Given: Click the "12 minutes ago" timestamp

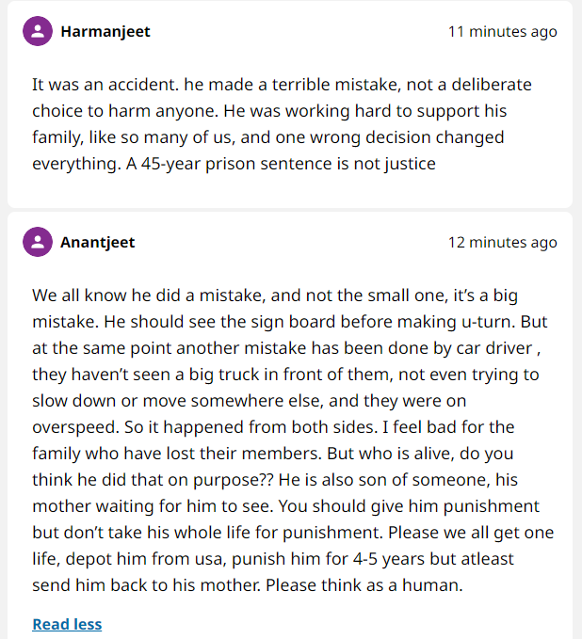Looking at the screenshot, I should point(503,242).
